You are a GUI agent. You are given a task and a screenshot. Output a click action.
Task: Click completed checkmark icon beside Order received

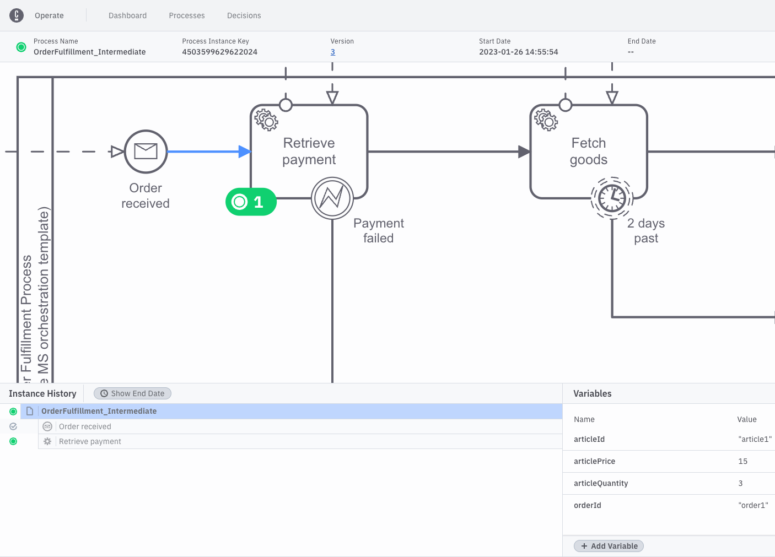(x=13, y=426)
